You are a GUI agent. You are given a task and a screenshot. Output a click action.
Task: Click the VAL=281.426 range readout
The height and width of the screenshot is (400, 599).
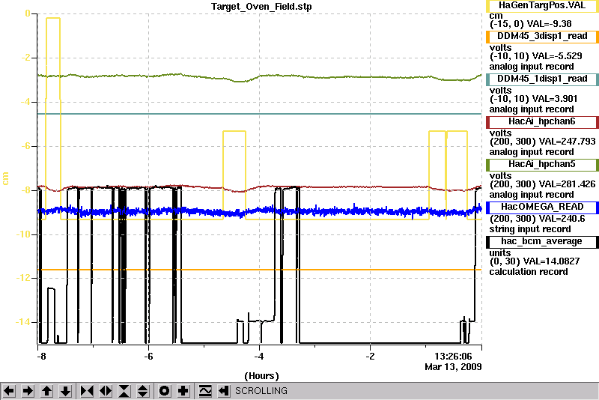(542, 184)
